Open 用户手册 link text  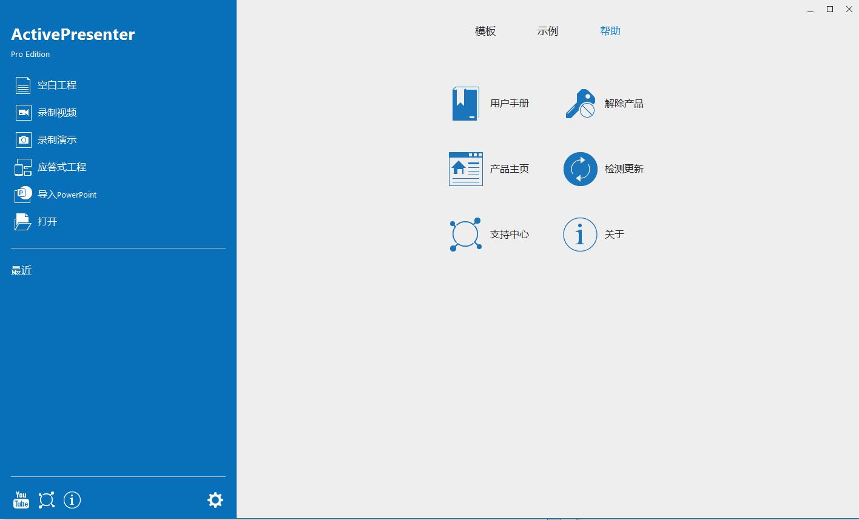point(510,104)
